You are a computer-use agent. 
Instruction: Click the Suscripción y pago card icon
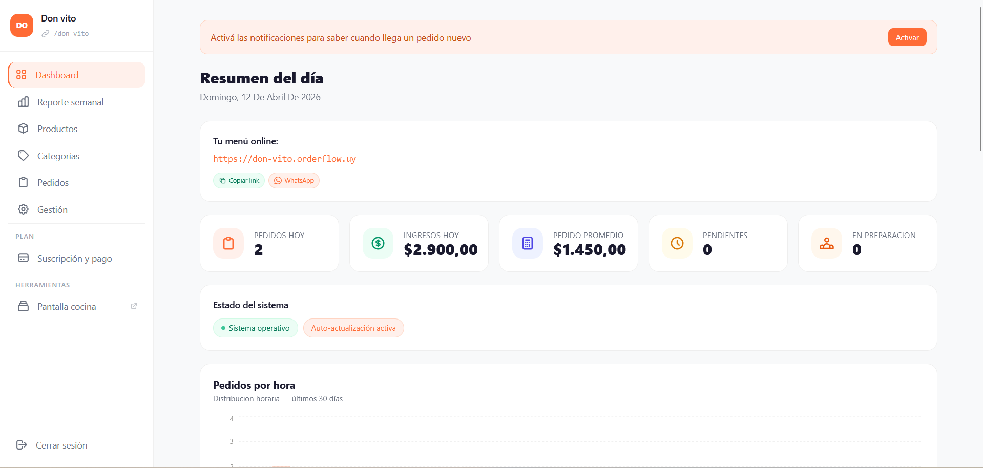click(x=23, y=258)
